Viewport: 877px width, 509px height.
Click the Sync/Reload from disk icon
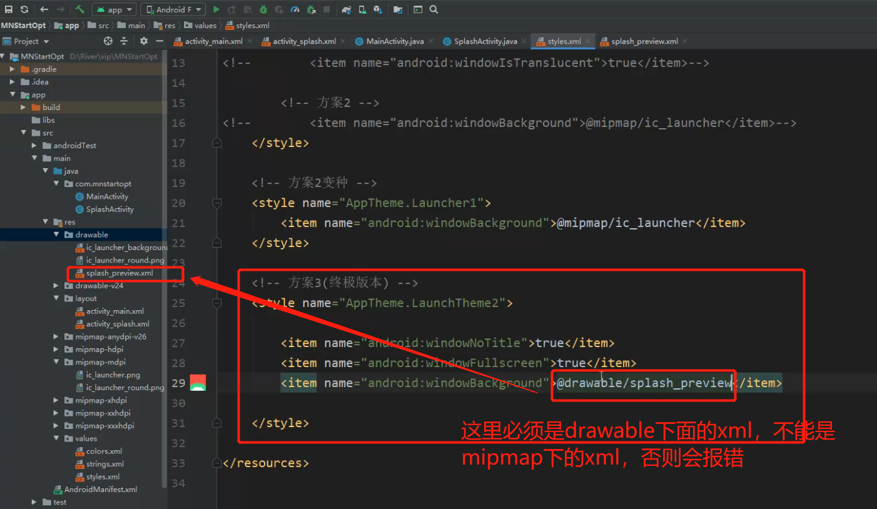24,9
